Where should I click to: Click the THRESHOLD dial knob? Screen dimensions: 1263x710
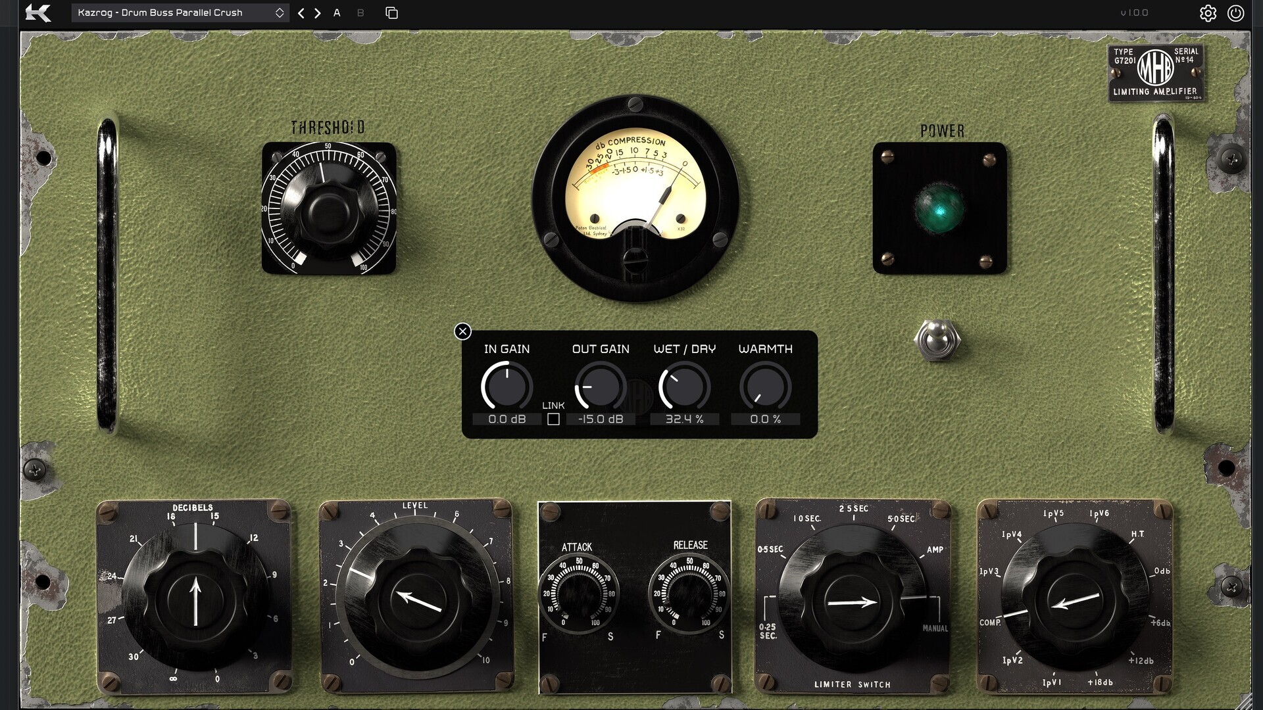click(x=329, y=209)
